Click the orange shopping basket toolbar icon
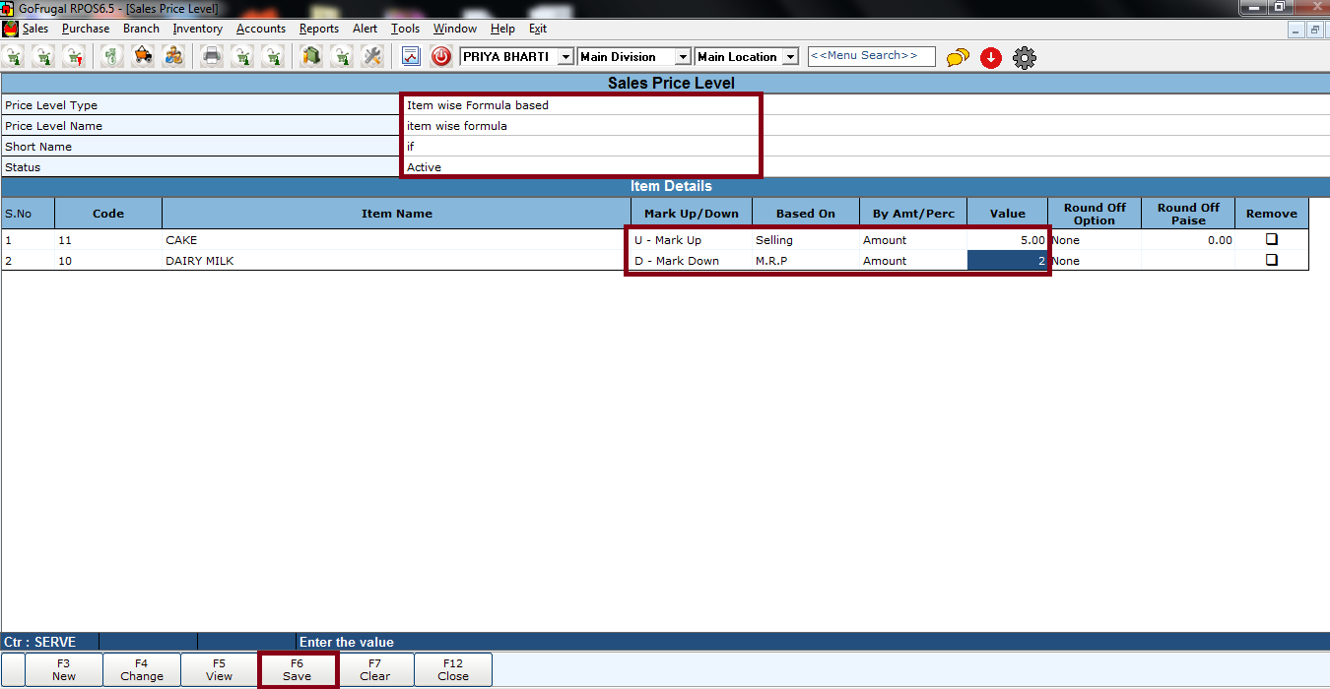The image size is (1330, 689). click(x=143, y=56)
